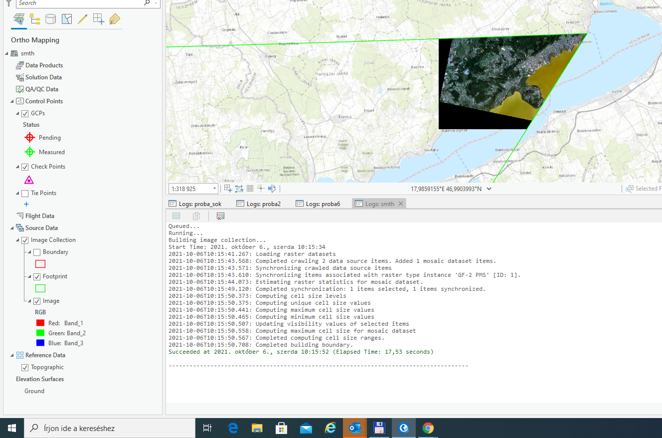Close the Logs: smth tab
The height and width of the screenshot is (438, 662).
point(401,204)
